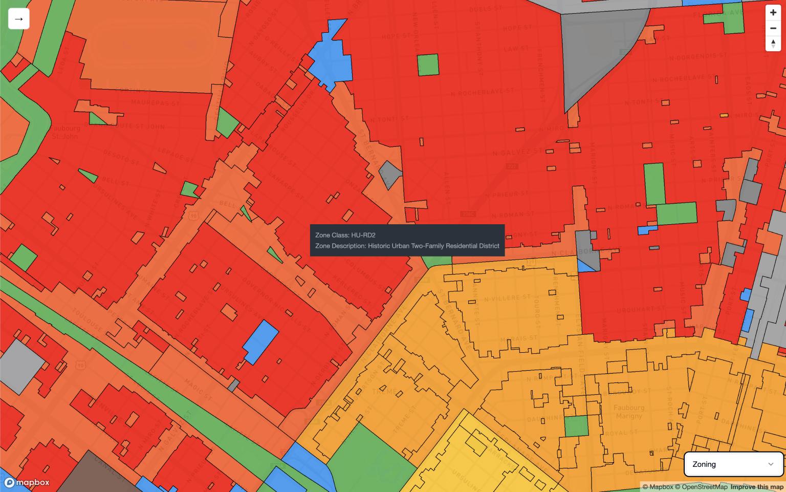Click the N VILLERE ST street label
This screenshot has height=492, width=786.
tap(507, 298)
